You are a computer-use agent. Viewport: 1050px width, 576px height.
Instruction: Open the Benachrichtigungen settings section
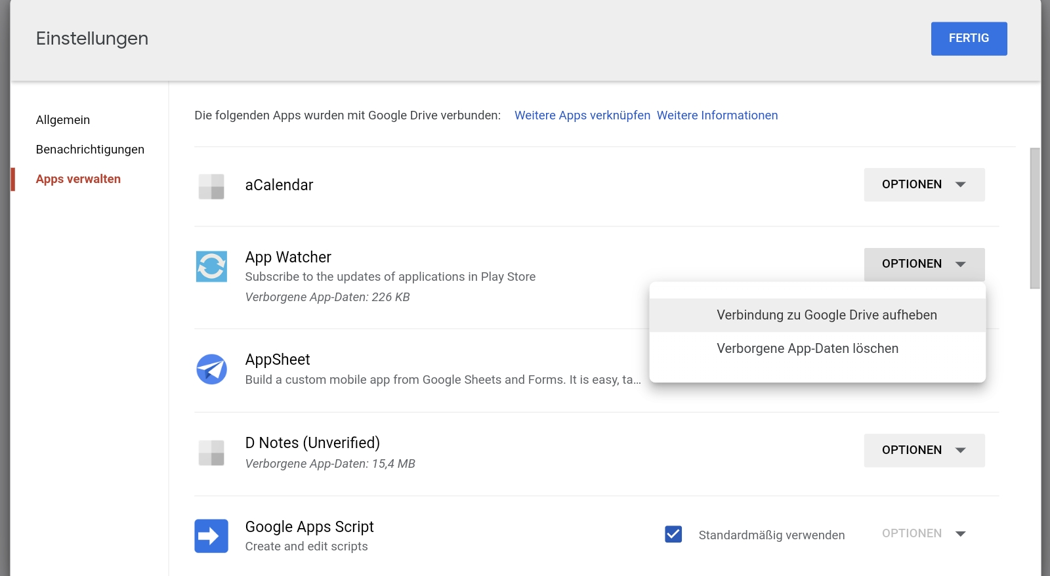point(90,150)
